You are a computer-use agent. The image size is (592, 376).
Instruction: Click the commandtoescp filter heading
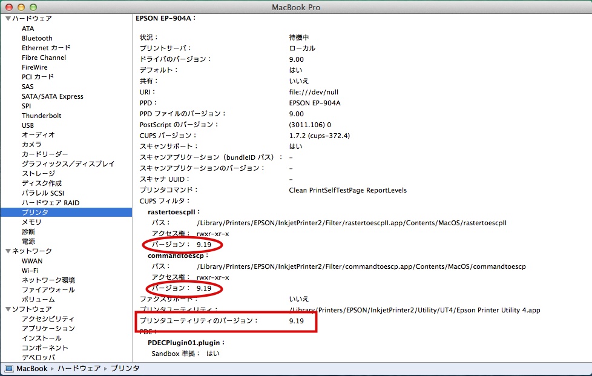(178, 256)
